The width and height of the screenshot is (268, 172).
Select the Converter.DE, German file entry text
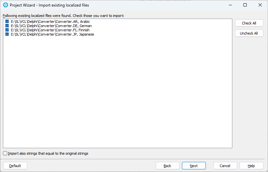(51, 26)
